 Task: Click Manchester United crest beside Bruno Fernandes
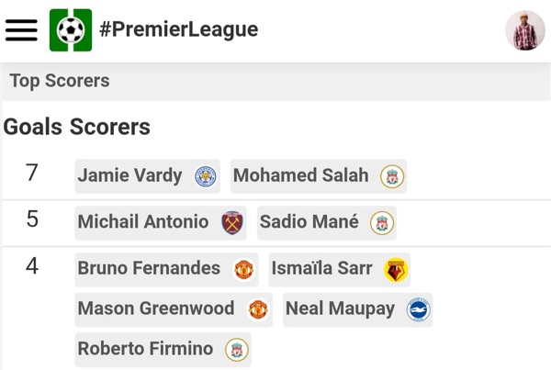click(243, 269)
